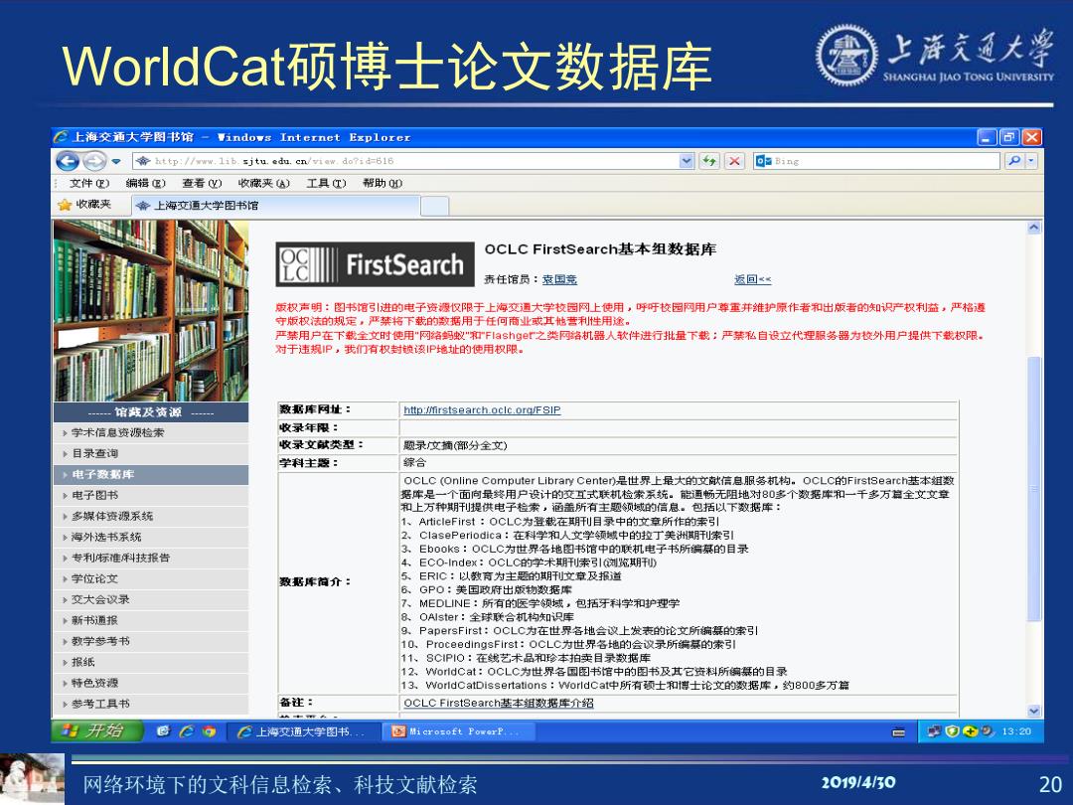
Task: Open OCLC FirstSearch基本组数据库介绍 link
Action: point(498,703)
